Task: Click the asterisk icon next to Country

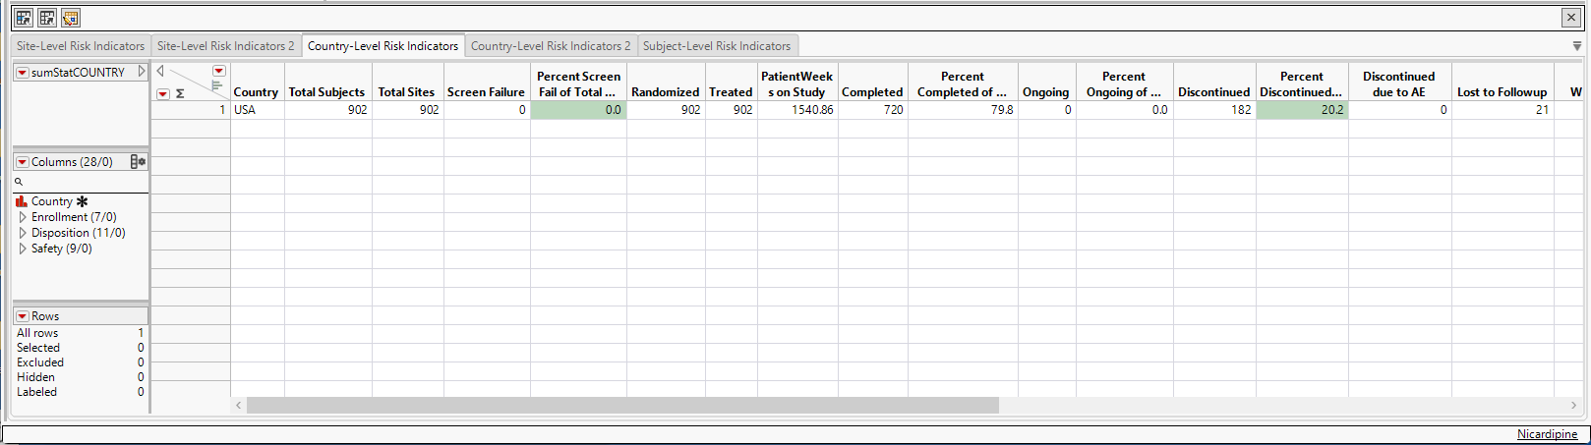Action: point(83,201)
